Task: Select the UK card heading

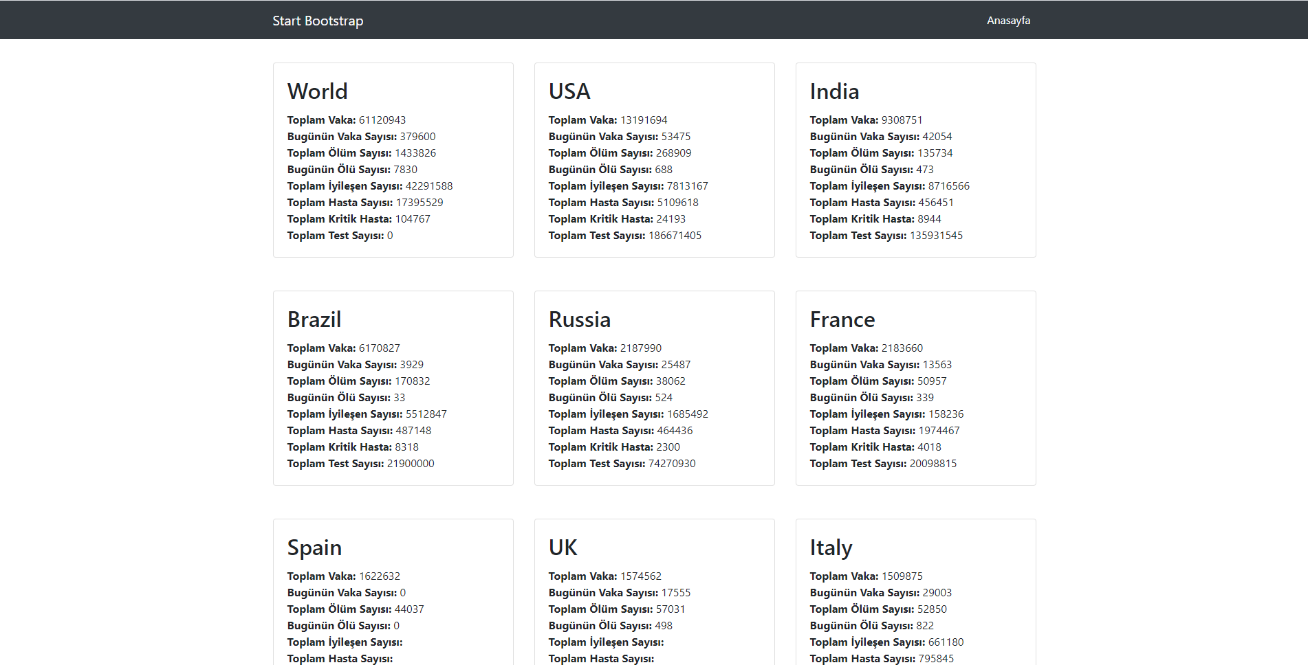Action: [563, 548]
